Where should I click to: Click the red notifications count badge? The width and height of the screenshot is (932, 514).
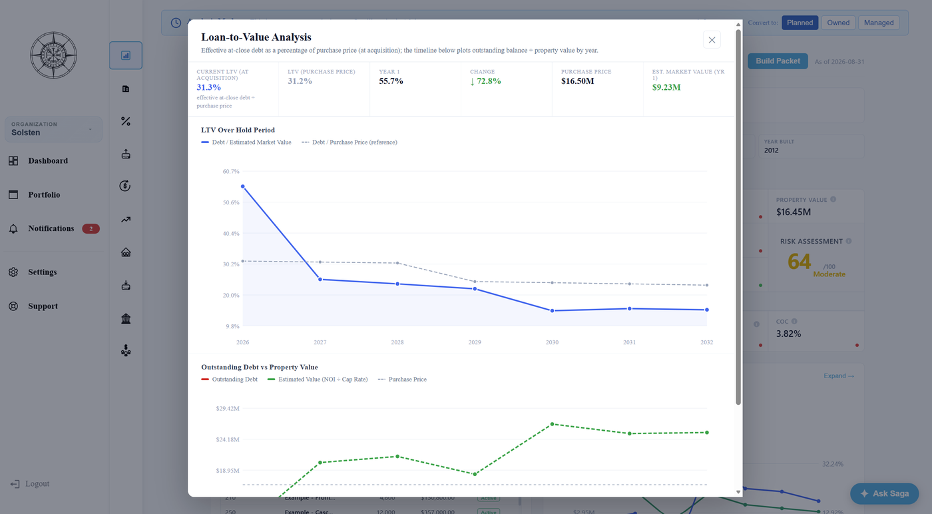(x=91, y=229)
